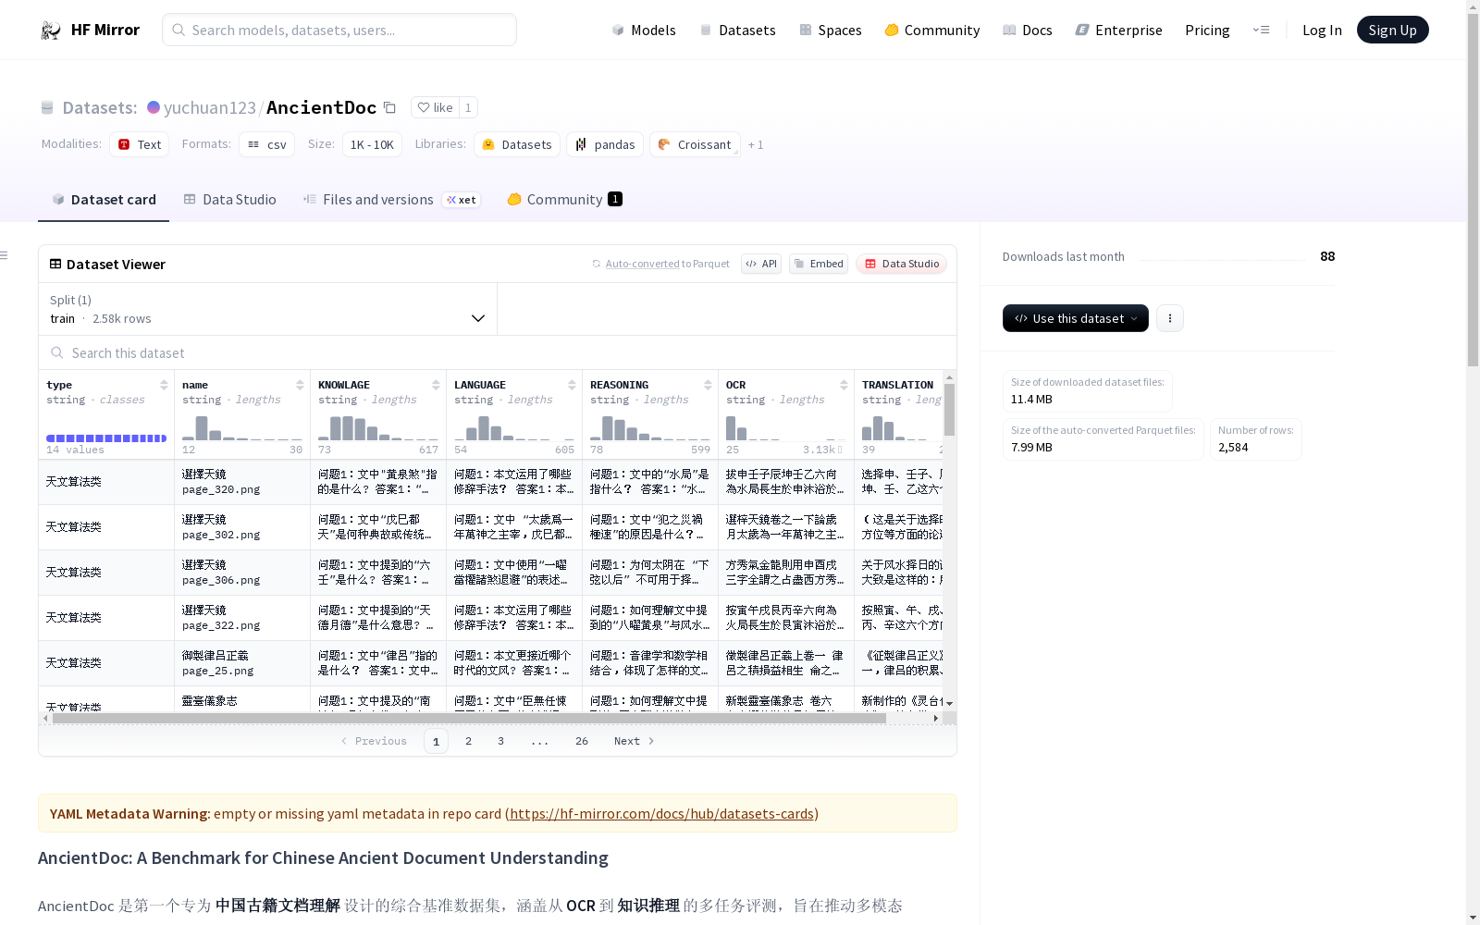The height and width of the screenshot is (925, 1480).
Task: Click the Embed button
Action: click(819, 264)
